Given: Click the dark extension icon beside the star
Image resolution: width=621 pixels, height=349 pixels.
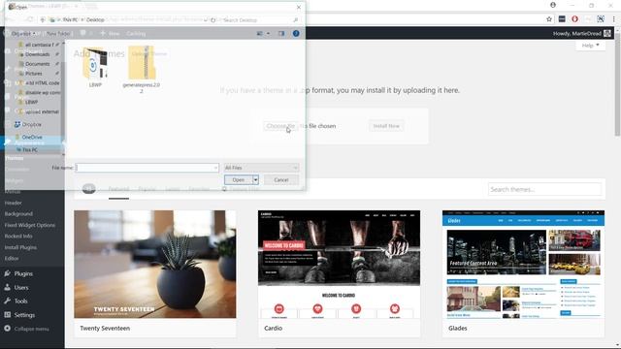Looking at the screenshot, I should (562, 19).
